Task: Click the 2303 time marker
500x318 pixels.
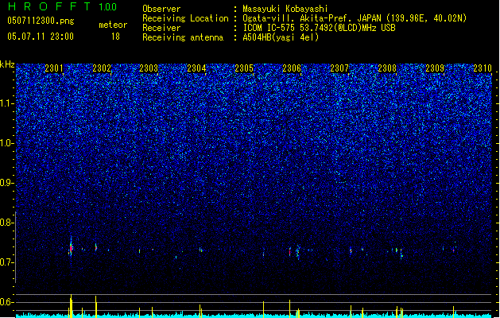Action: click(149, 68)
